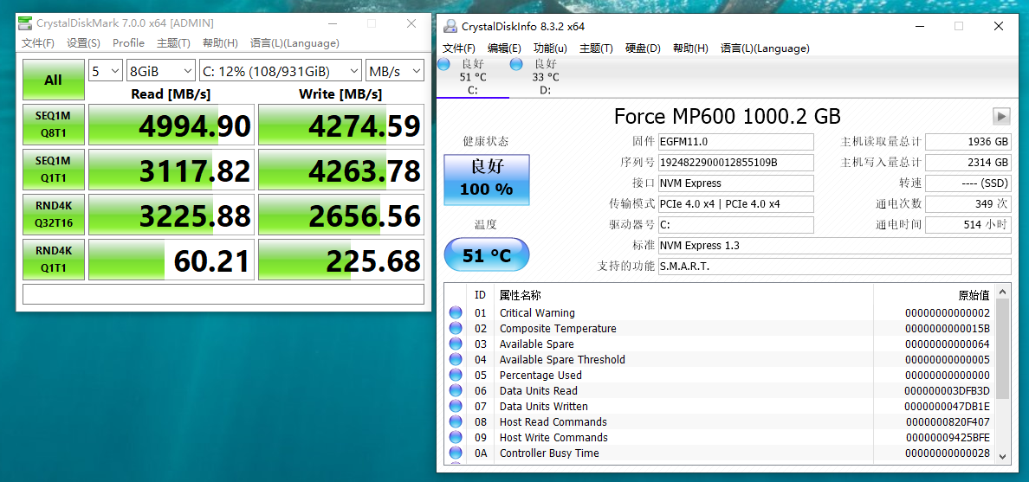The height and width of the screenshot is (482, 1029).
Task: Click the Force MP600 1000.2 GB title
Action: point(727,117)
